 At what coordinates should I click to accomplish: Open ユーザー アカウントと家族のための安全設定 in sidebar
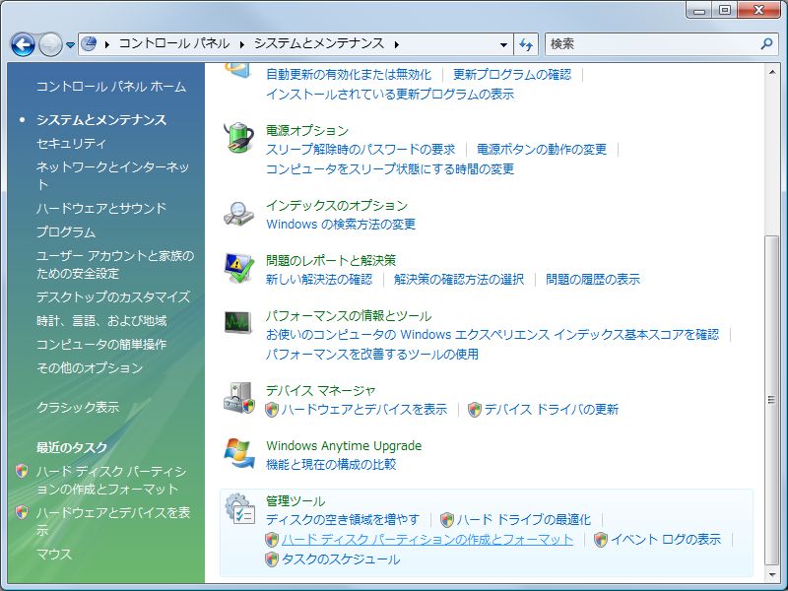115,264
